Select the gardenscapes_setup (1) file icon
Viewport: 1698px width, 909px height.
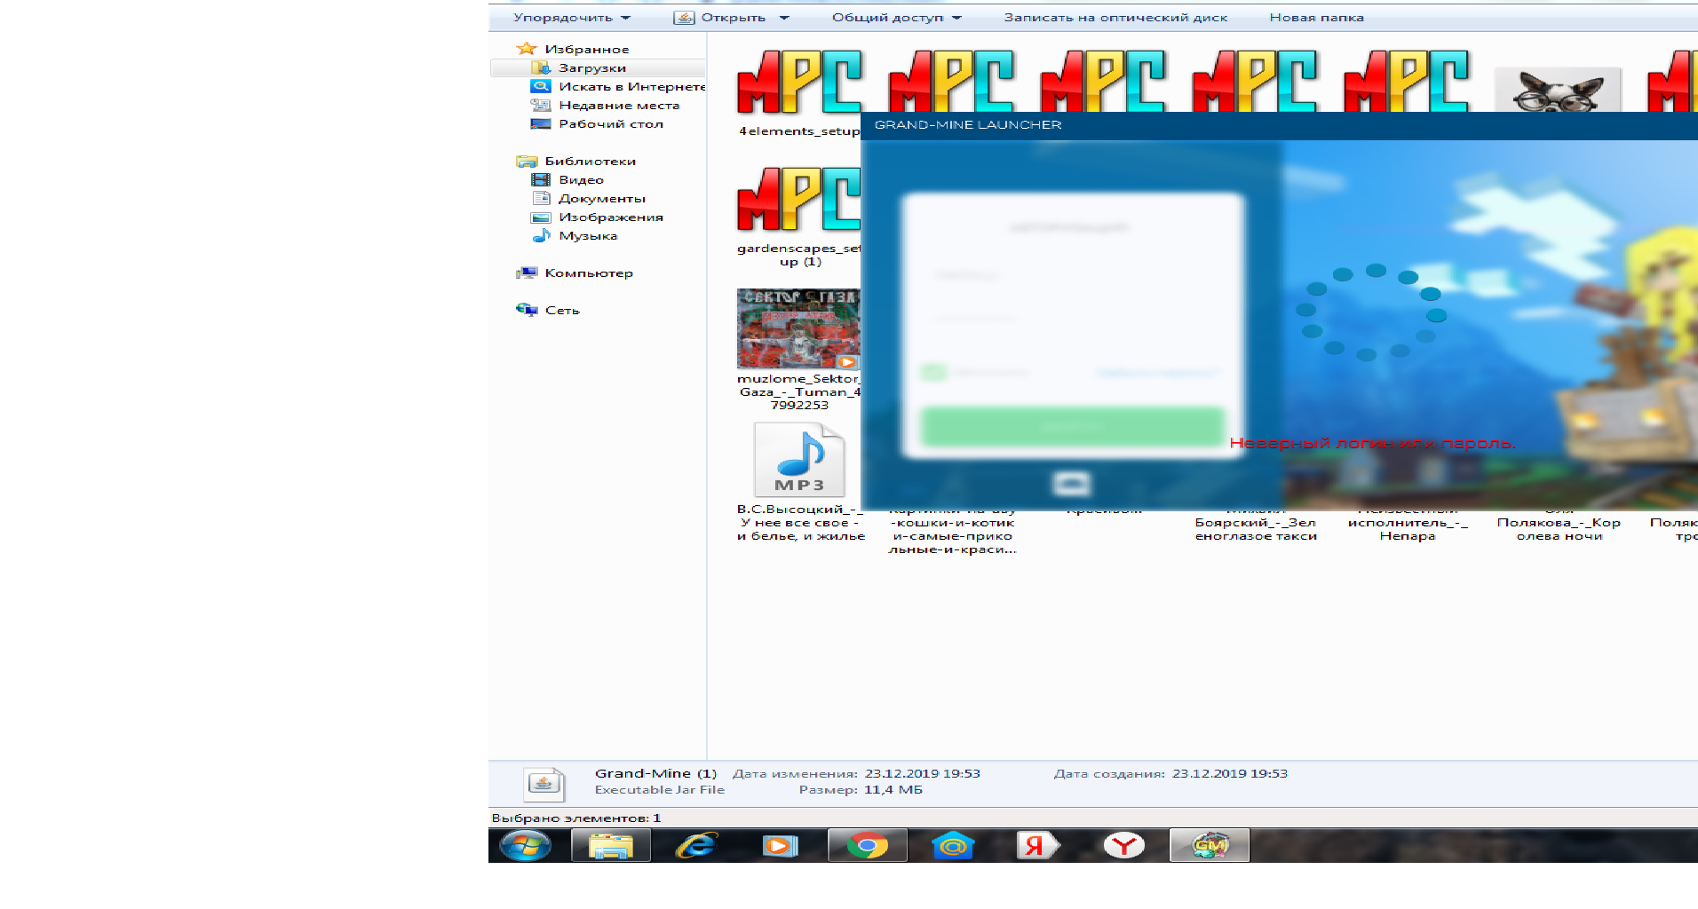point(798,199)
